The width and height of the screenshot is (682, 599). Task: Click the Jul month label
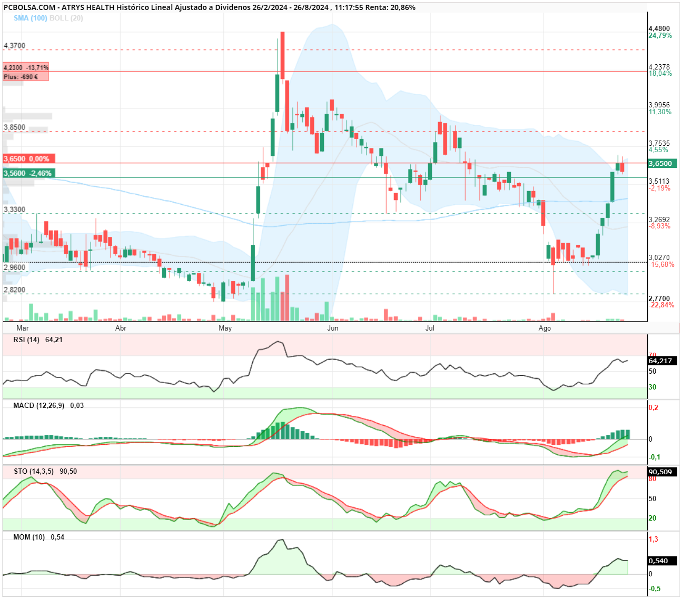click(430, 328)
